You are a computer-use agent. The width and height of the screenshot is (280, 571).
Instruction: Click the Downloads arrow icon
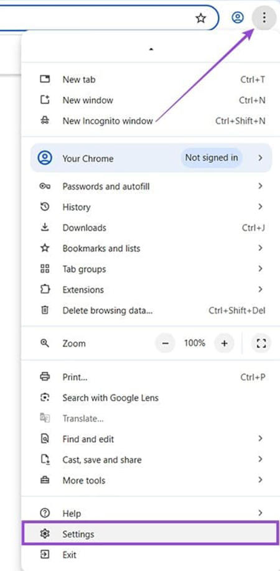pos(45,228)
